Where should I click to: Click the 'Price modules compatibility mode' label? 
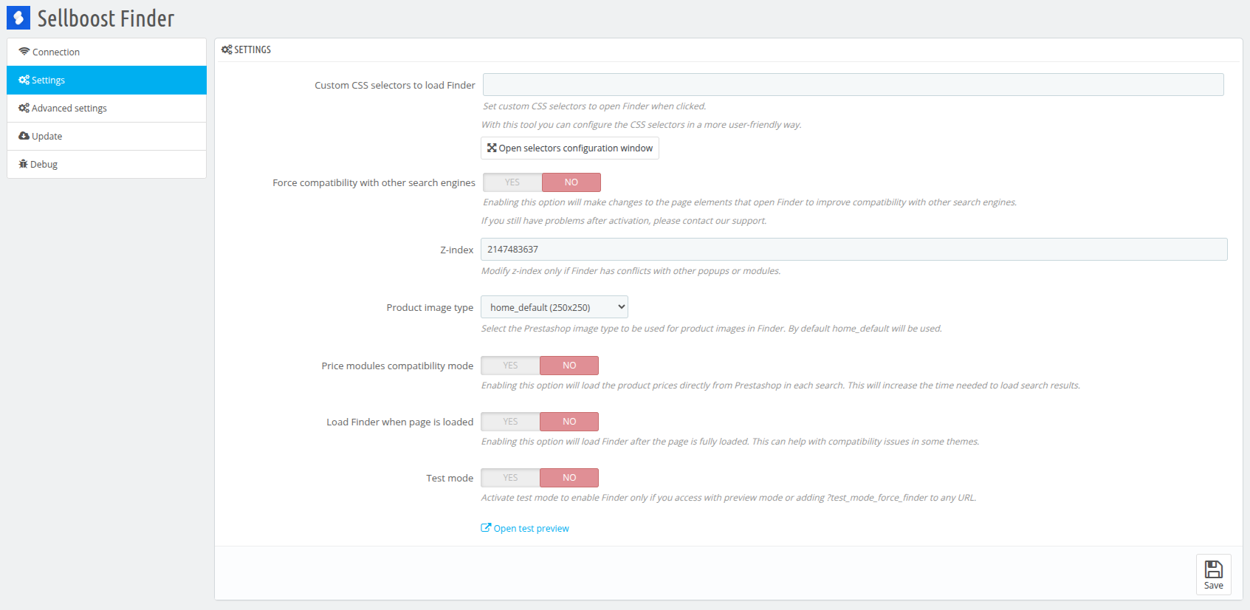[398, 366]
